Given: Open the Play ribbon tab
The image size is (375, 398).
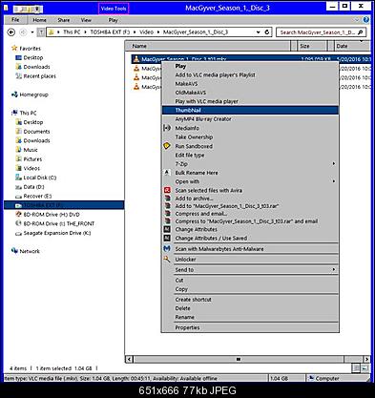Looking at the screenshot, I should click(113, 20).
